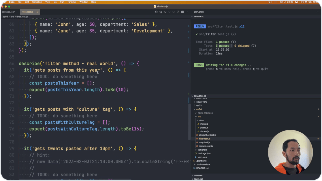
Task: Open the Terminal menu in menu bar
Action: tap(72, 2)
